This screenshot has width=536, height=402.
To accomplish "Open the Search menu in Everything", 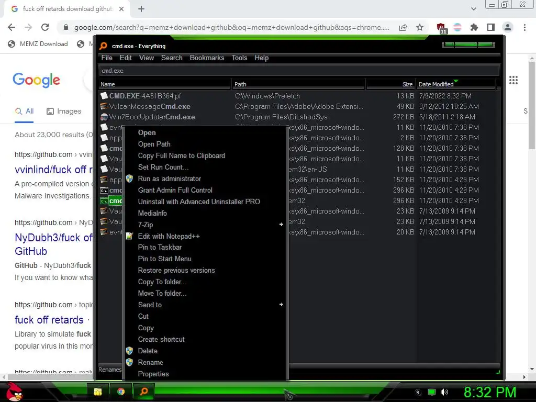I will (172, 58).
